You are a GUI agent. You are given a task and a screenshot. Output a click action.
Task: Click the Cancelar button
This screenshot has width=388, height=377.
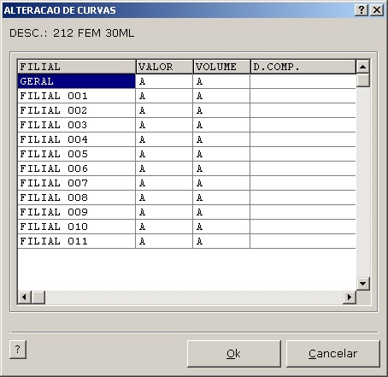(x=333, y=354)
